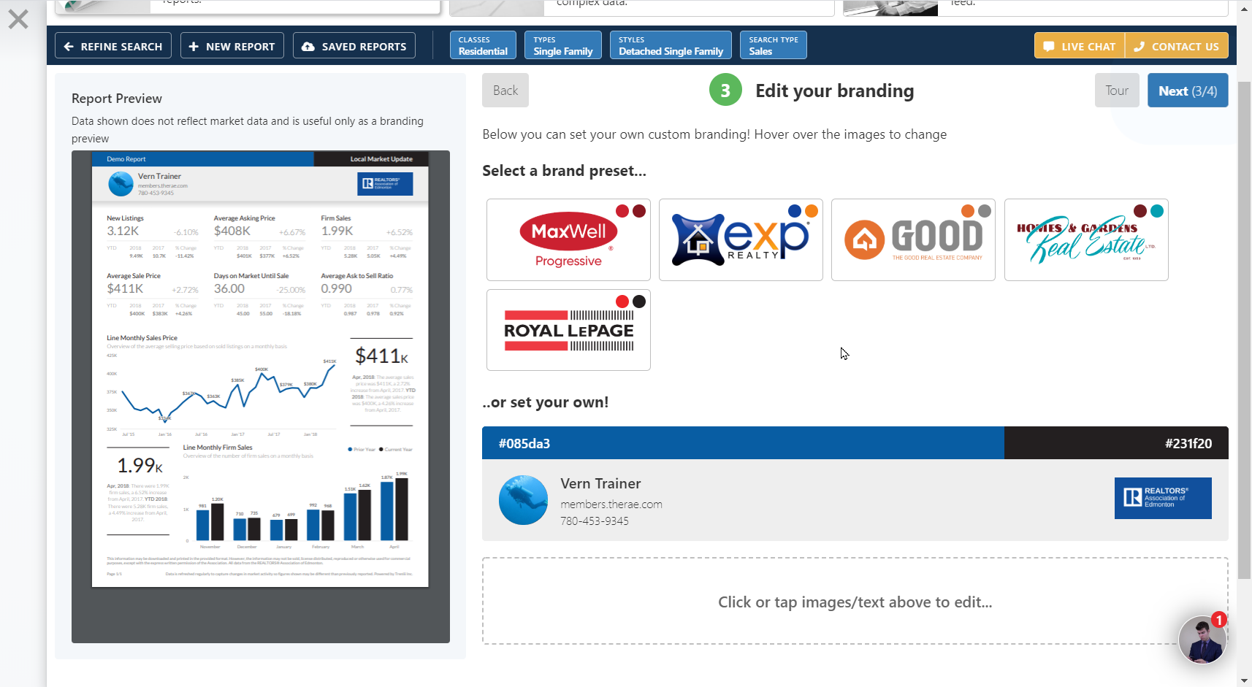The image size is (1252, 687).
Task: Go Back to previous step
Action: tap(505, 91)
